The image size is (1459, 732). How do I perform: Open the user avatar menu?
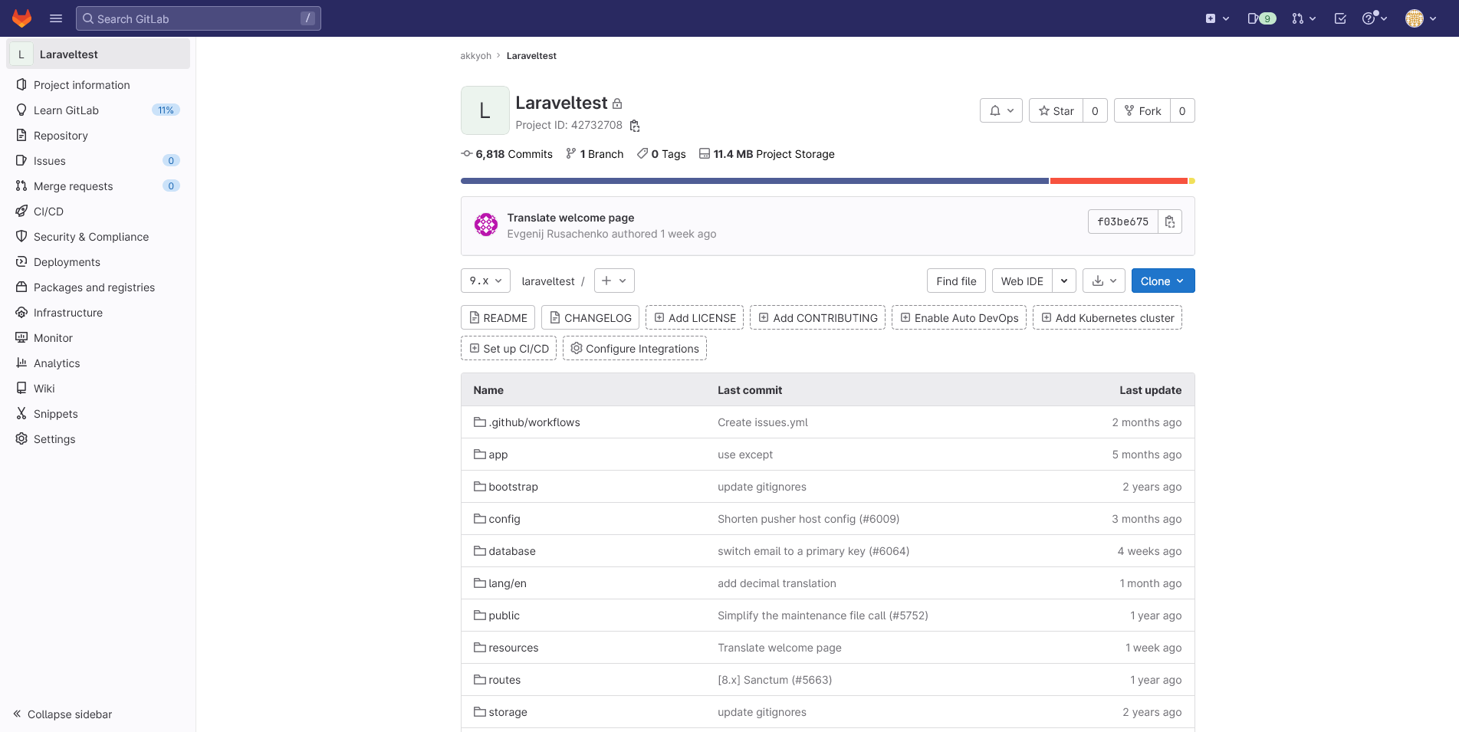coord(1421,18)
